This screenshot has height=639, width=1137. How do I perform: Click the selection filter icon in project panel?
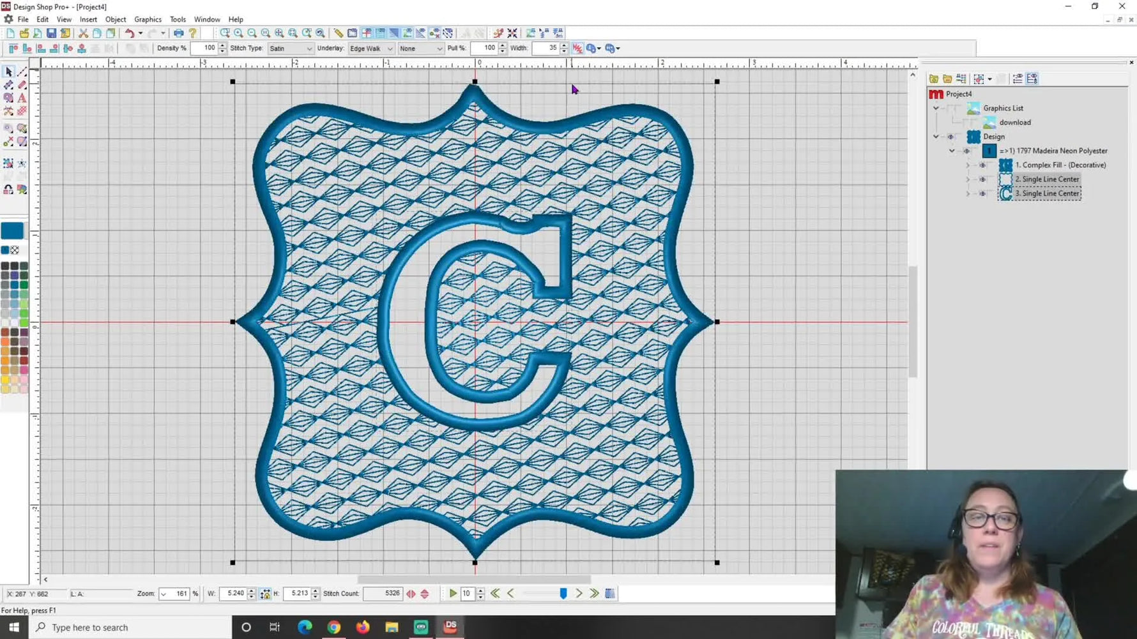(979, 79)
